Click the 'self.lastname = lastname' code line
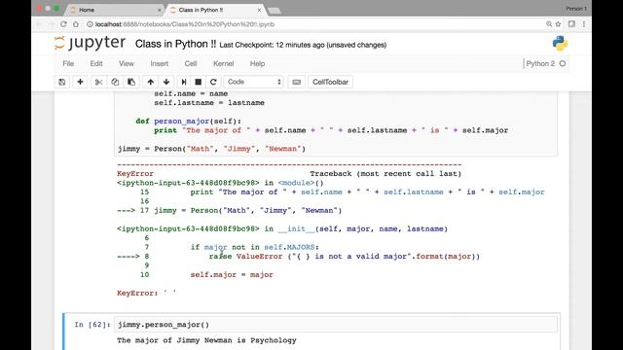 [209, 103]
